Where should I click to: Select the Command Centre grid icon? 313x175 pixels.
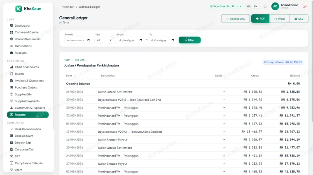(x=12, y=32)
